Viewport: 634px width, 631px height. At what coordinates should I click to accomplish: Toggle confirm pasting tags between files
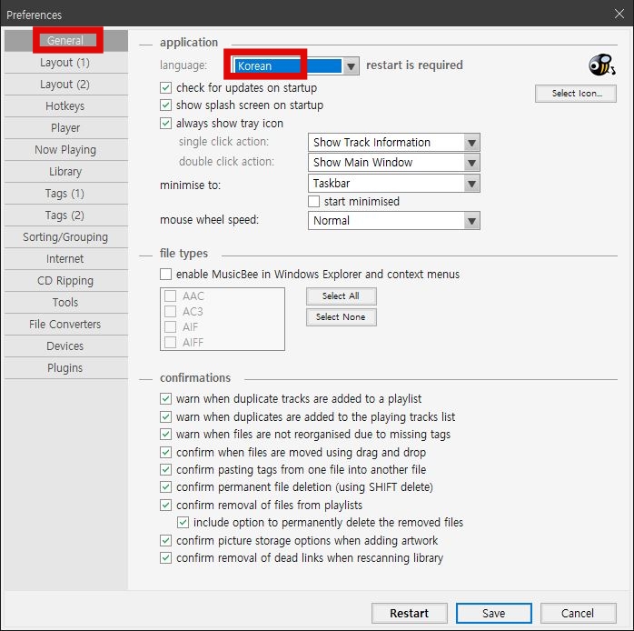tap(166, 469)
